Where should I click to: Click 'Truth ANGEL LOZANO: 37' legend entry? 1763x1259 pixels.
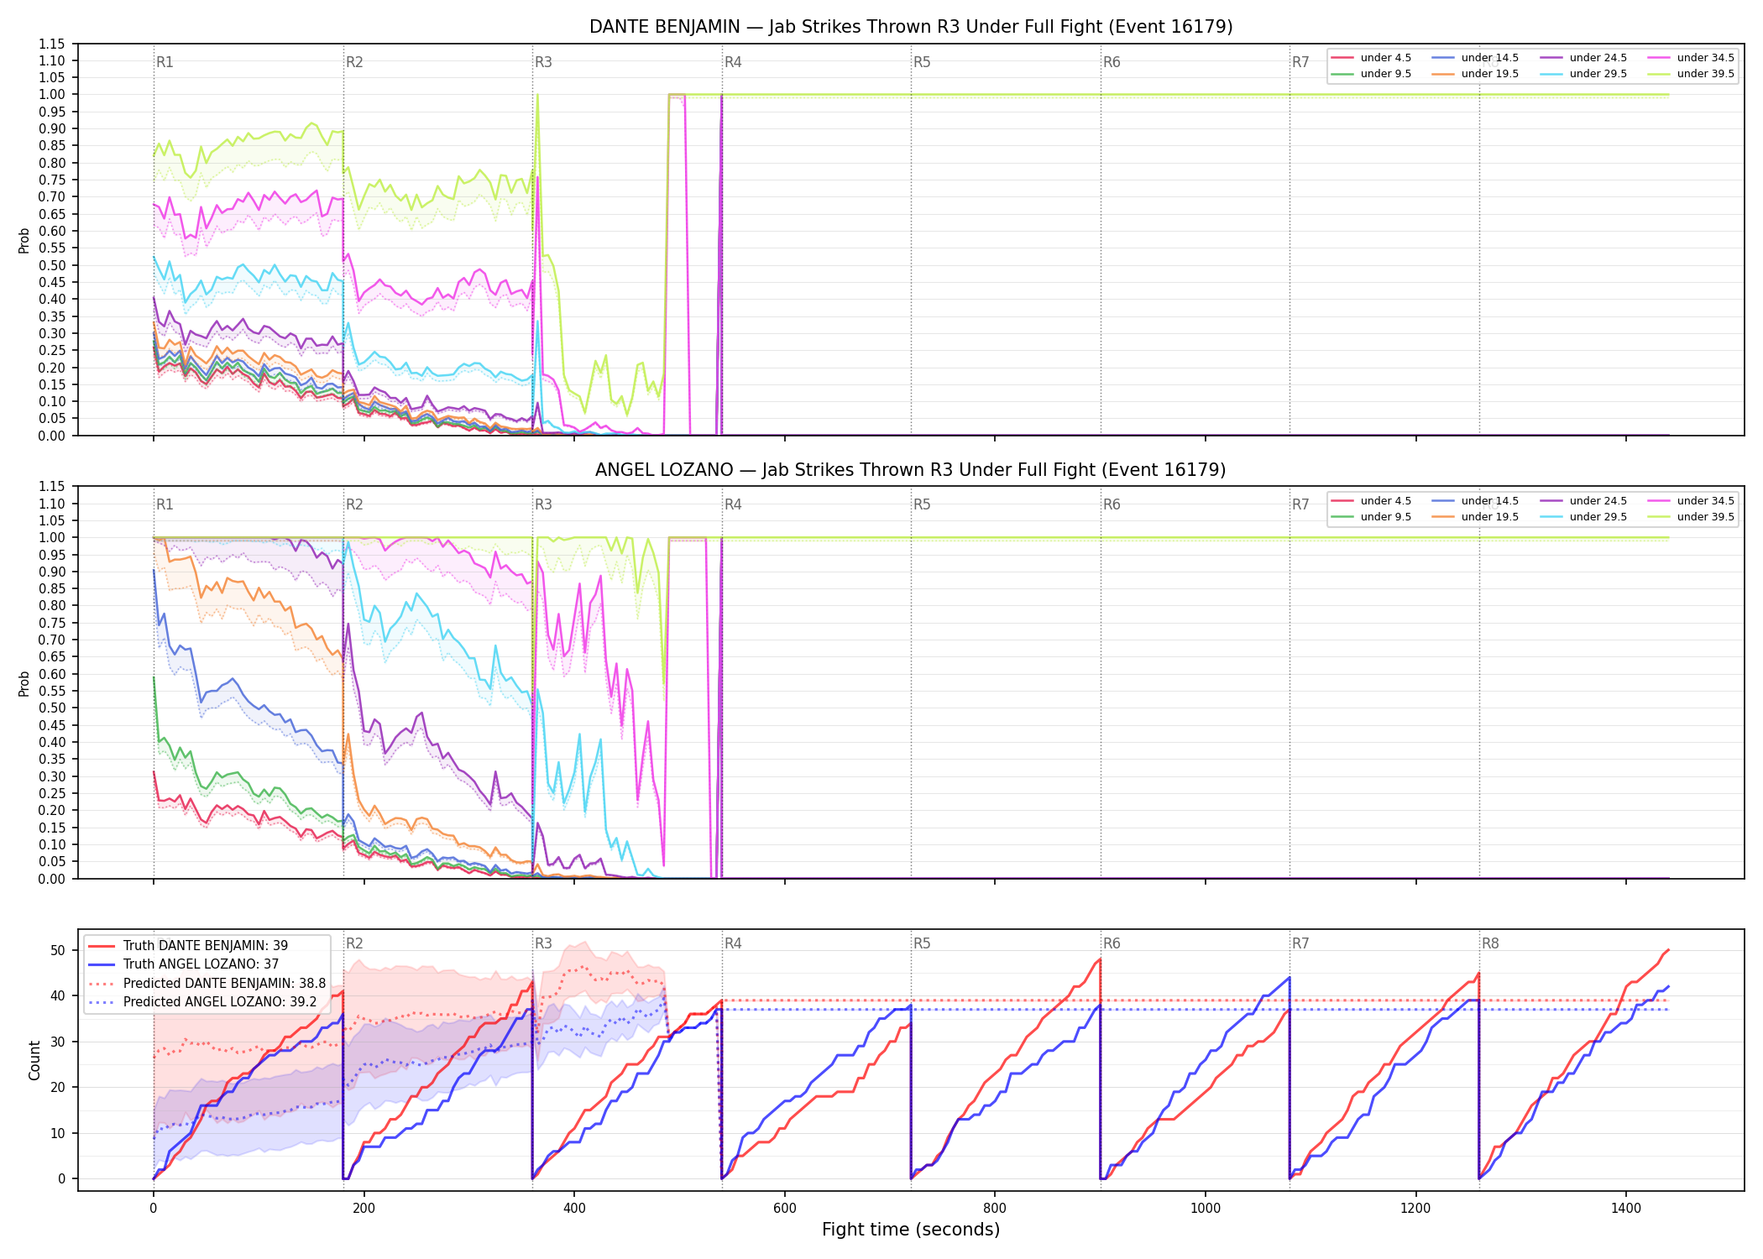pyautogui.click(x=183, y=964)
